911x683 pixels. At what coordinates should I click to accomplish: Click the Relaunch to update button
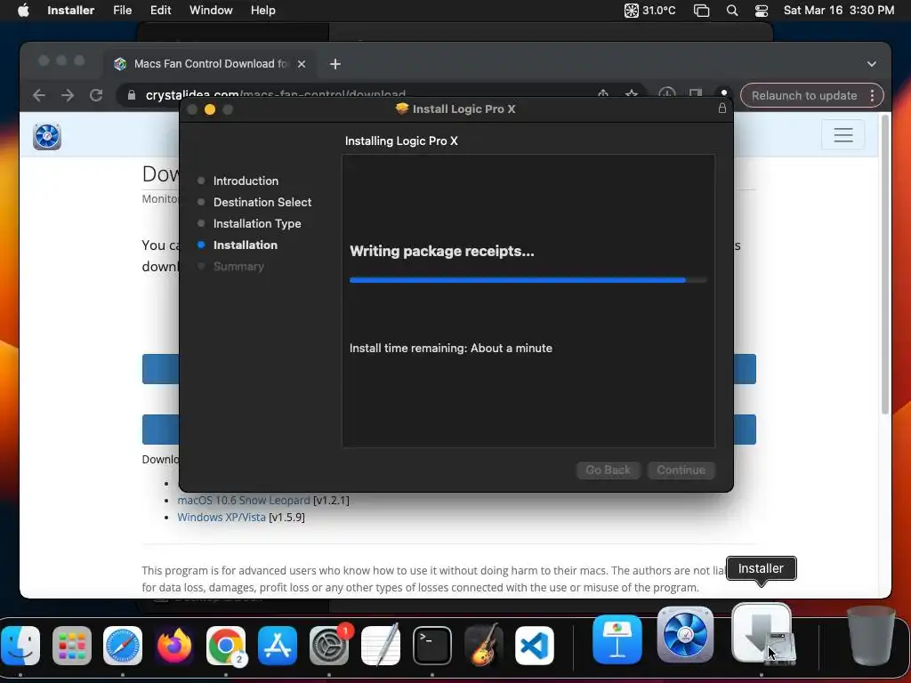coord(804,95)
